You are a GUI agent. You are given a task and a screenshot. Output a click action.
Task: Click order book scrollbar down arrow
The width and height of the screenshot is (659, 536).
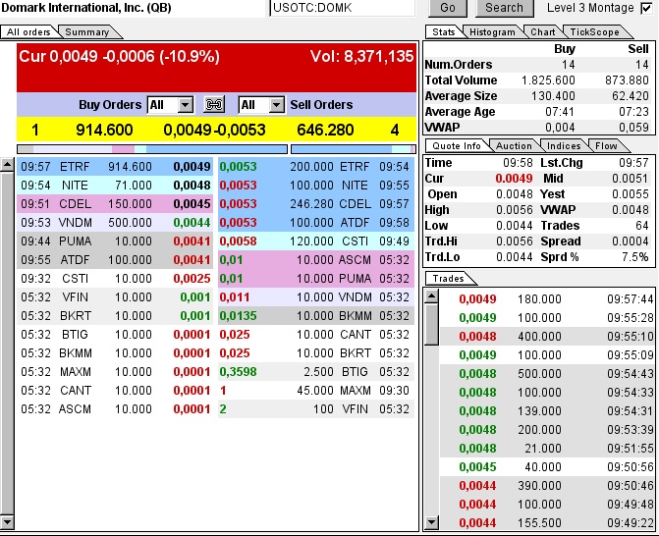coord(7,522)
